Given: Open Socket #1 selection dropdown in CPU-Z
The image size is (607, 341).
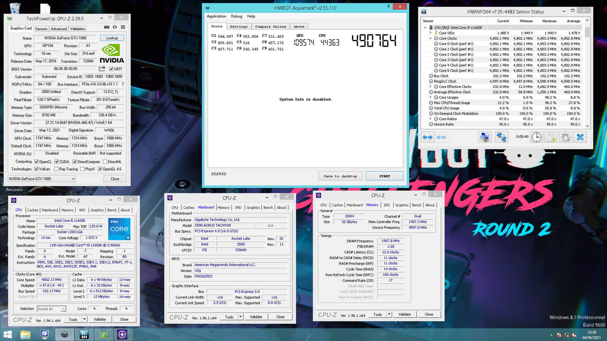Looking at the screenshot, I should tap(52, 309).
